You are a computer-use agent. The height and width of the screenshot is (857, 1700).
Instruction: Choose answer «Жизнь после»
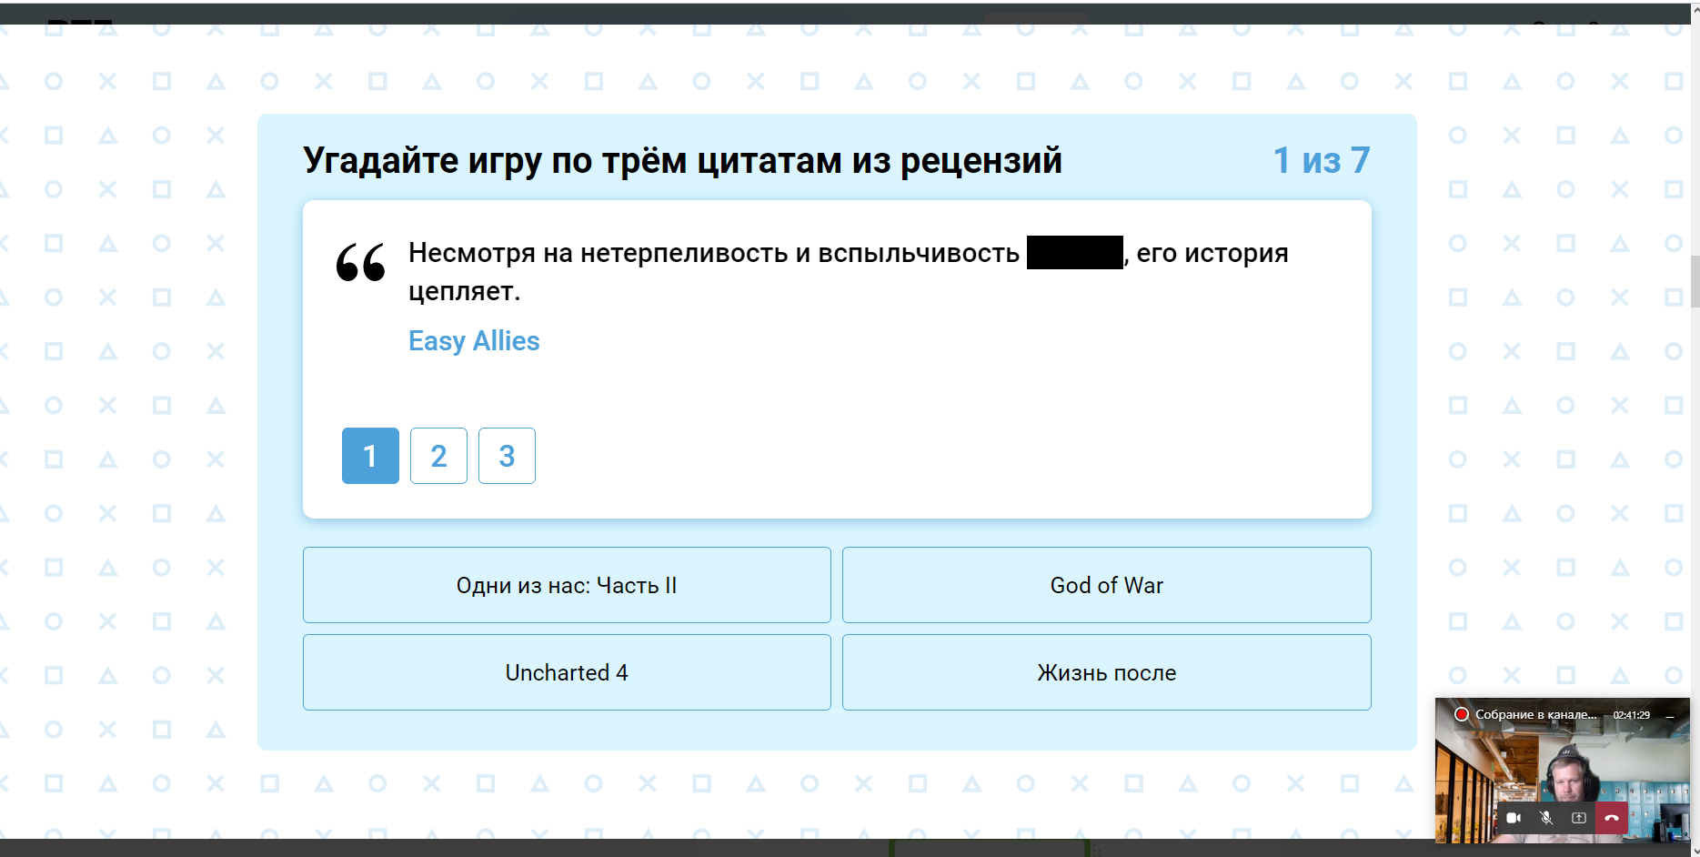1107,672
